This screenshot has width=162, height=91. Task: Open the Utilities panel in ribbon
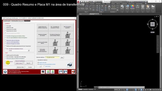(x=143, y=7)
